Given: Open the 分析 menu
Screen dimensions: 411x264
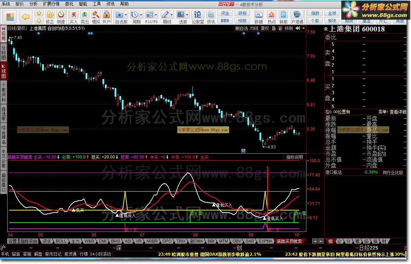Looking at the screenshot, I should (33, 4).
